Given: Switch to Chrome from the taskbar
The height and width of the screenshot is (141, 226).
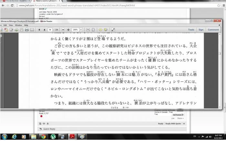Looking at the screenshot, I should [43, 137].
